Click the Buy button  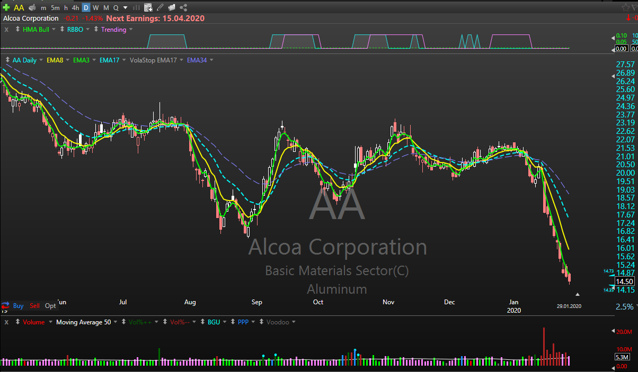click(x=18, y=305)
